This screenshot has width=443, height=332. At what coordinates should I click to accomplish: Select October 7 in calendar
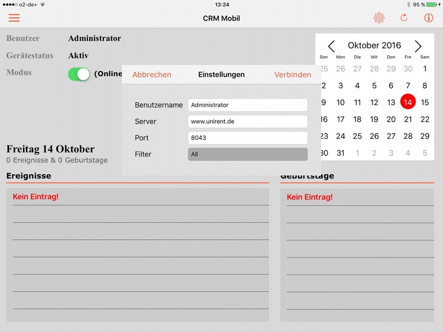tap(408, 86)
